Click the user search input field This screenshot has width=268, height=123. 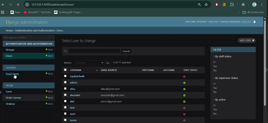coord(94,51)
